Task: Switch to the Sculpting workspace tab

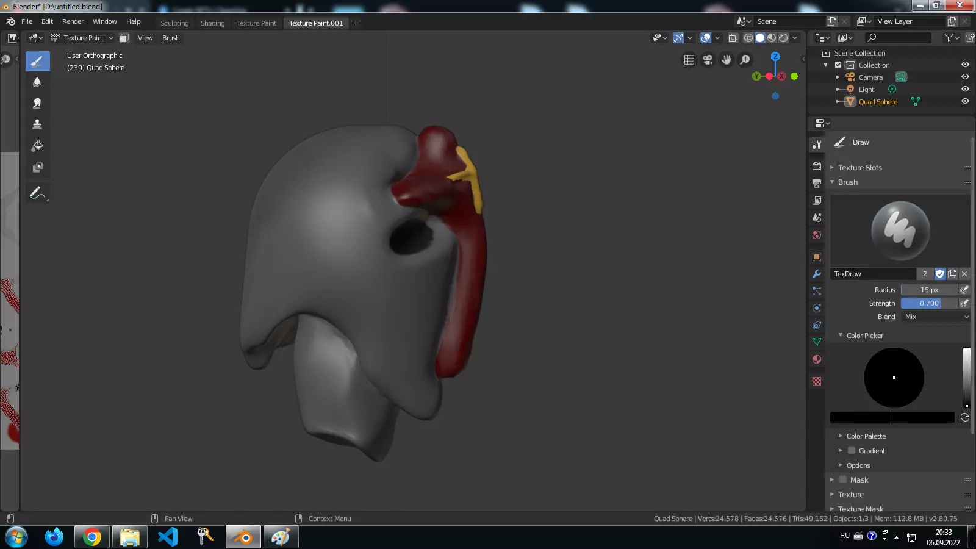Action: (174, 23)
